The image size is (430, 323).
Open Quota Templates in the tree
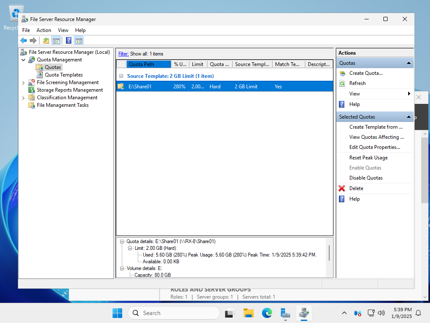pos(64,75)
